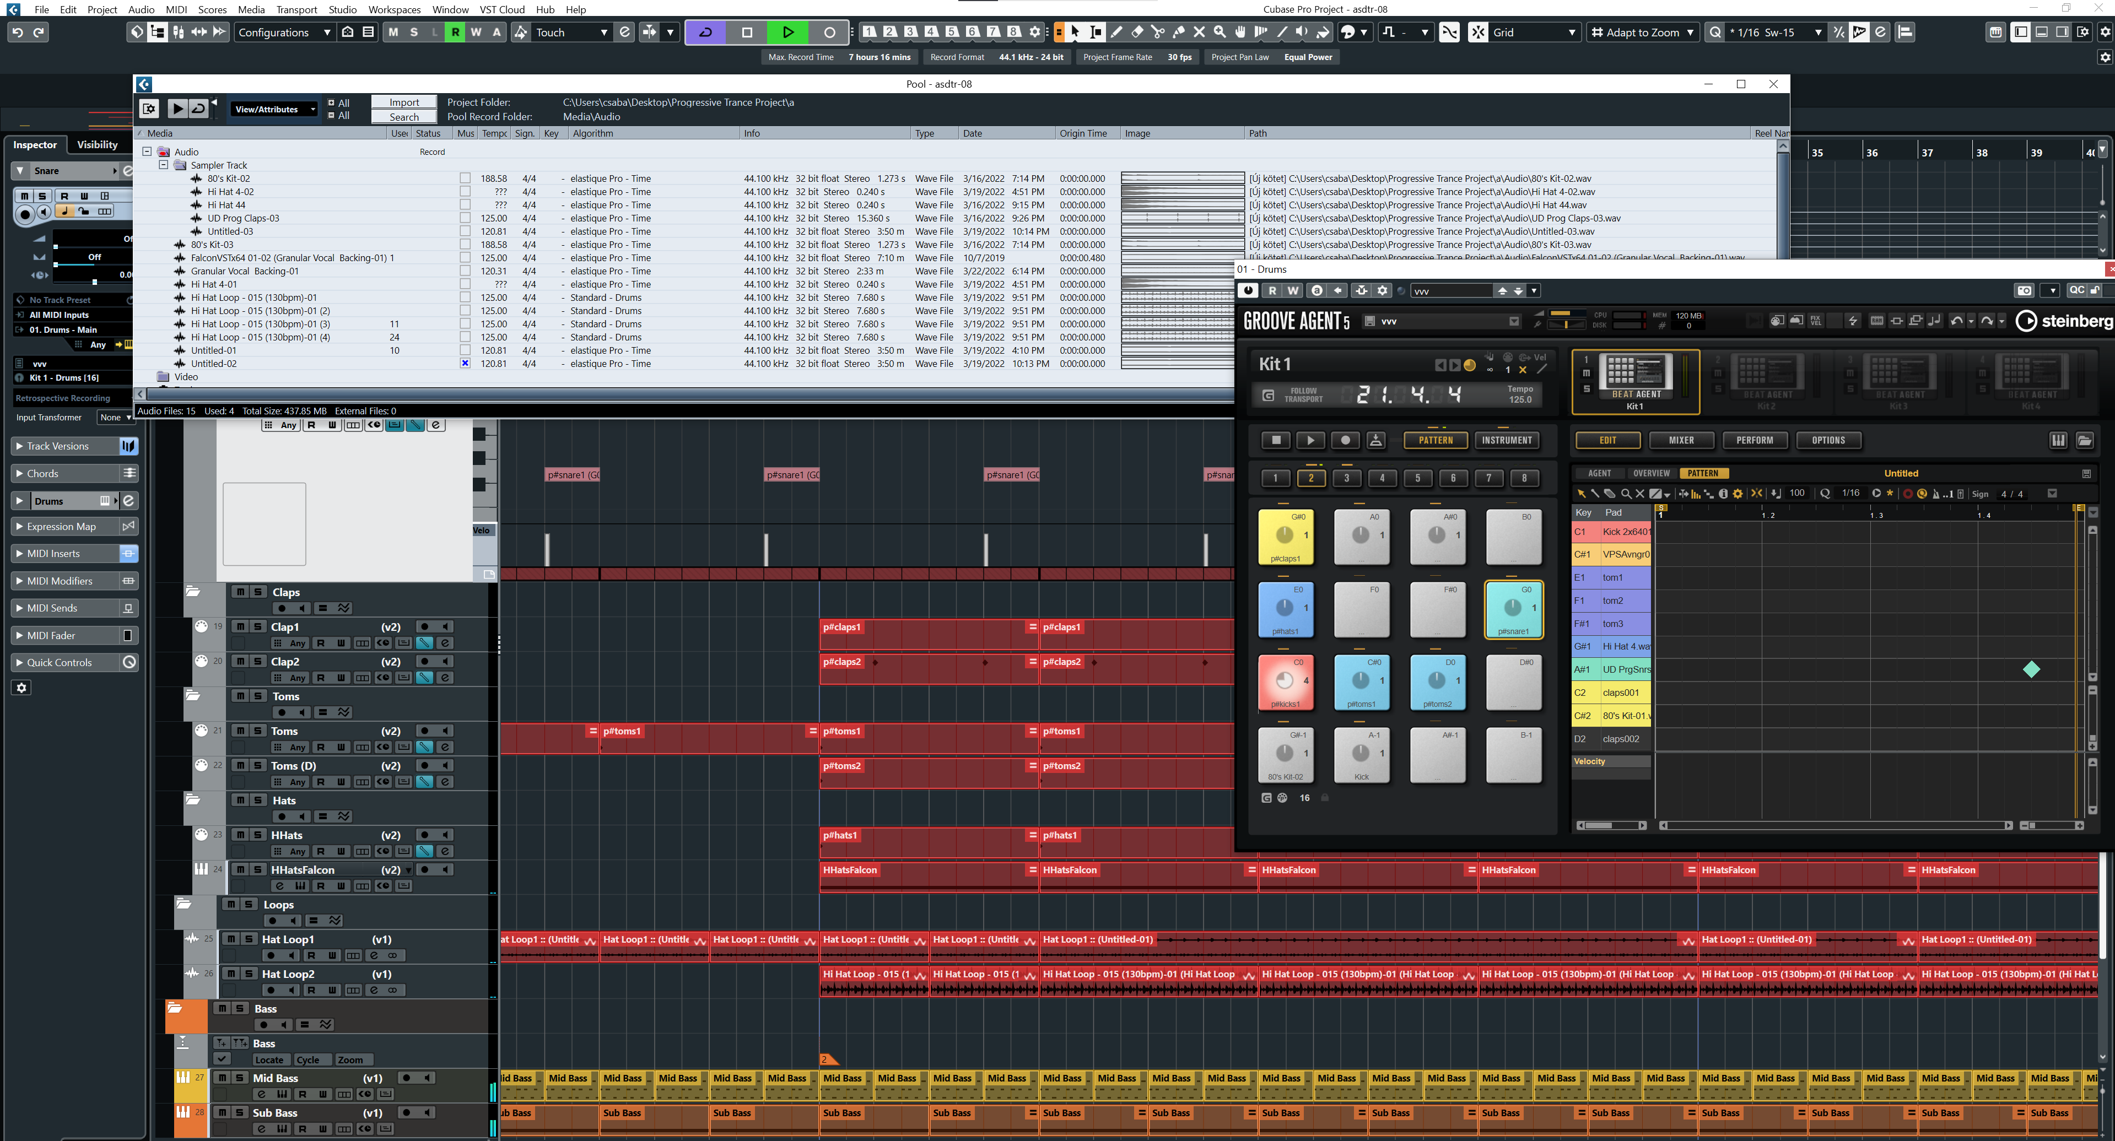This screenshot has height=1141, width=2115.
Task: Select the Glue tool
Action: click(1178, 32)
